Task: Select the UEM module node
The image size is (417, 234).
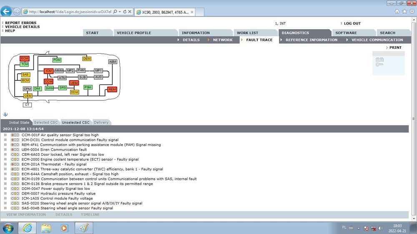Action: [x=74, y=83]
